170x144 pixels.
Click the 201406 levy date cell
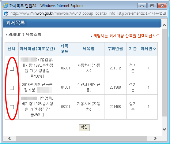coord(115,107)
